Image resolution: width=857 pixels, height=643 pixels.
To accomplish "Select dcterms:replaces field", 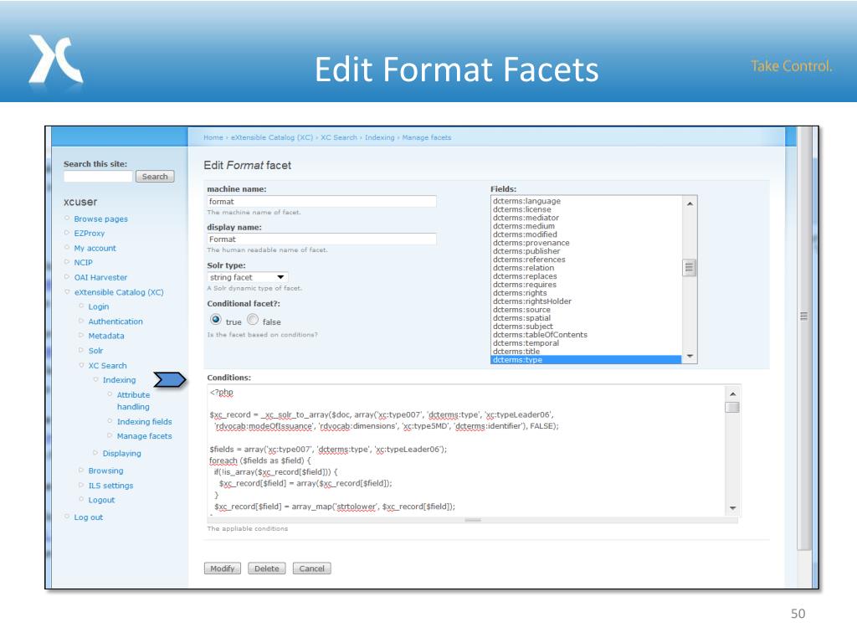I will point(525,276).
